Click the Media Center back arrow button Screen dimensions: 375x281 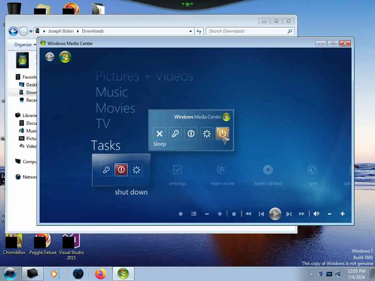(x=50, y=57)
